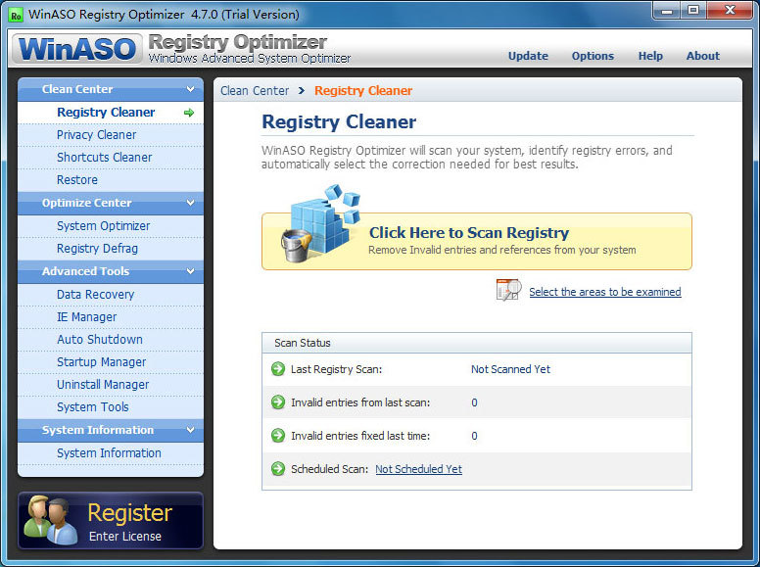Open the About menu
760x567 pixels.
point(703,56)
